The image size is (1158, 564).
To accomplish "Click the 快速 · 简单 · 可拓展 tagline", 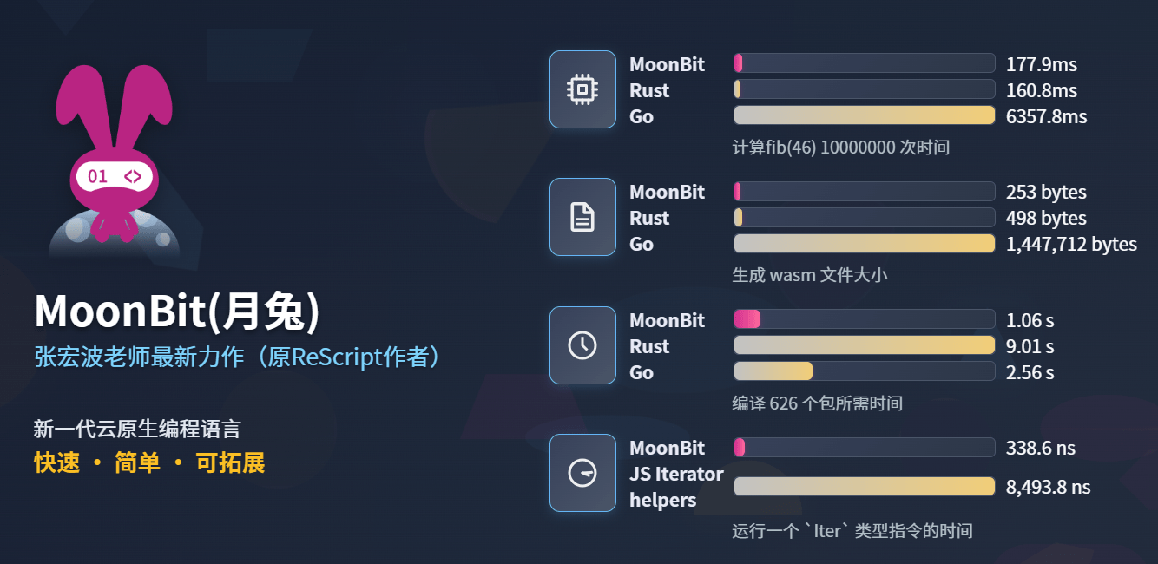I will (149, 463).
